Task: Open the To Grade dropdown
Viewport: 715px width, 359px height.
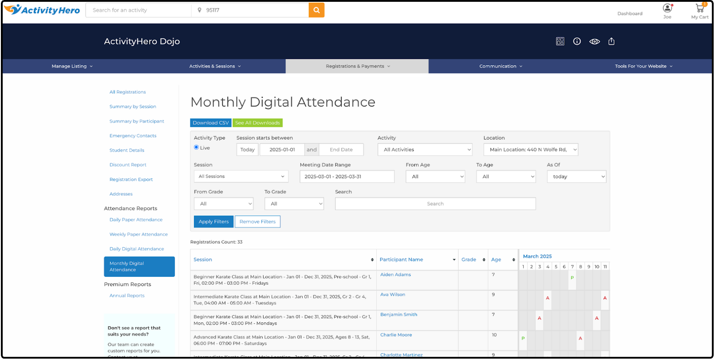Action: pyautogui.click(x=294, y=204)
